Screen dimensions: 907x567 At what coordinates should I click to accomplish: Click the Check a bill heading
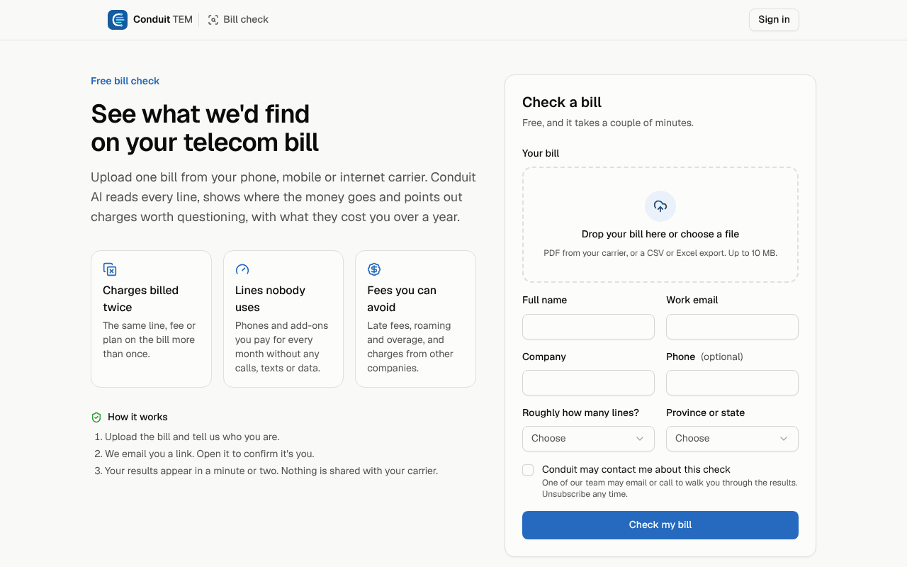point(562,102)
